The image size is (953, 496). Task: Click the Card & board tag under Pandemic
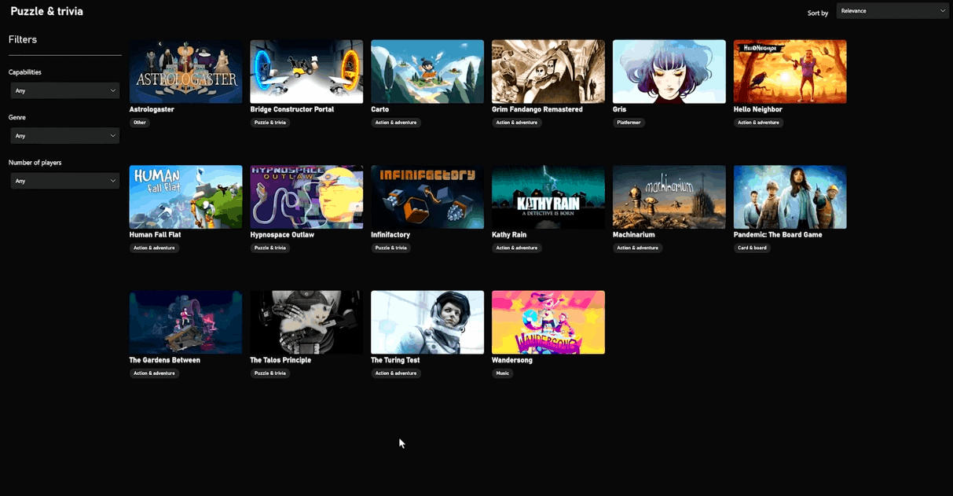(752, 248)
